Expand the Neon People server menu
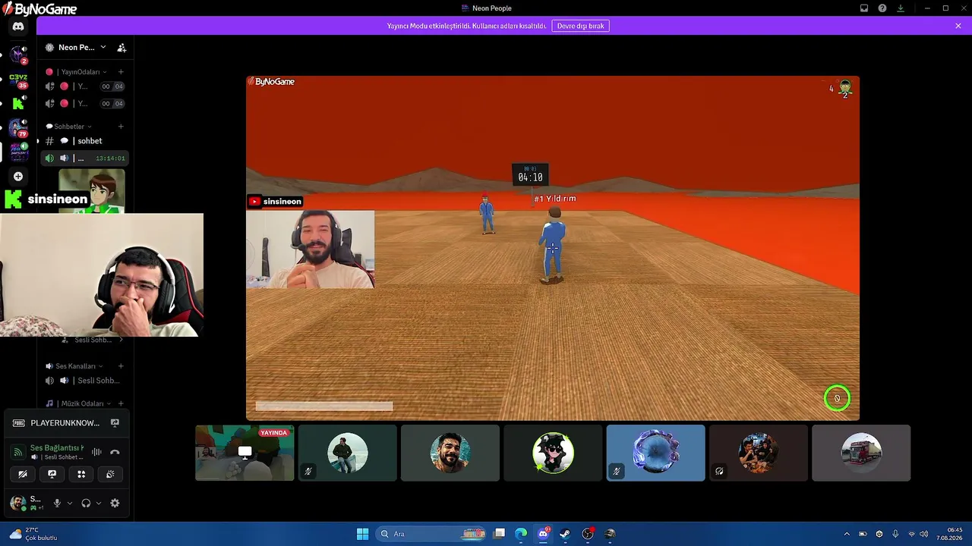 pyautogui.click(x=76, y=48)
